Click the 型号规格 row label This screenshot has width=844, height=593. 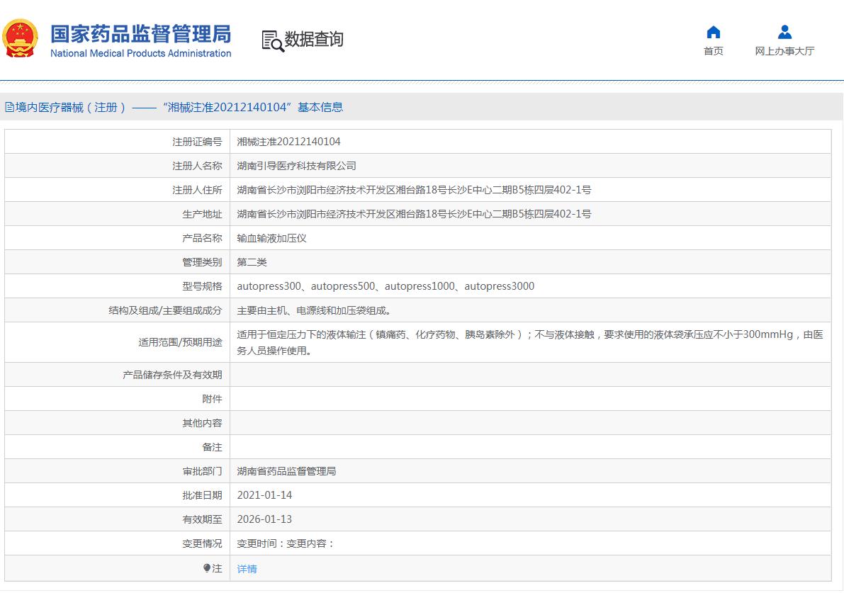[x=202, y=286]
